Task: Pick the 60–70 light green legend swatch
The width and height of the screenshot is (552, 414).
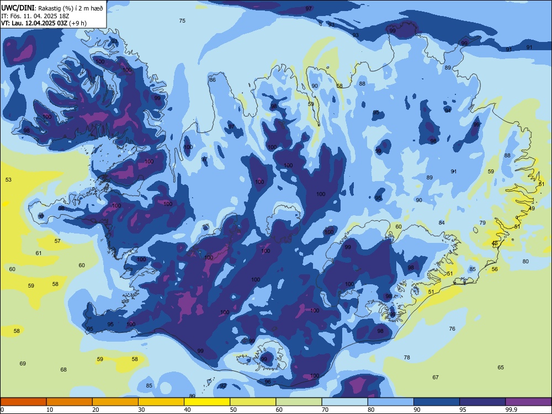Action: point(299,402)
